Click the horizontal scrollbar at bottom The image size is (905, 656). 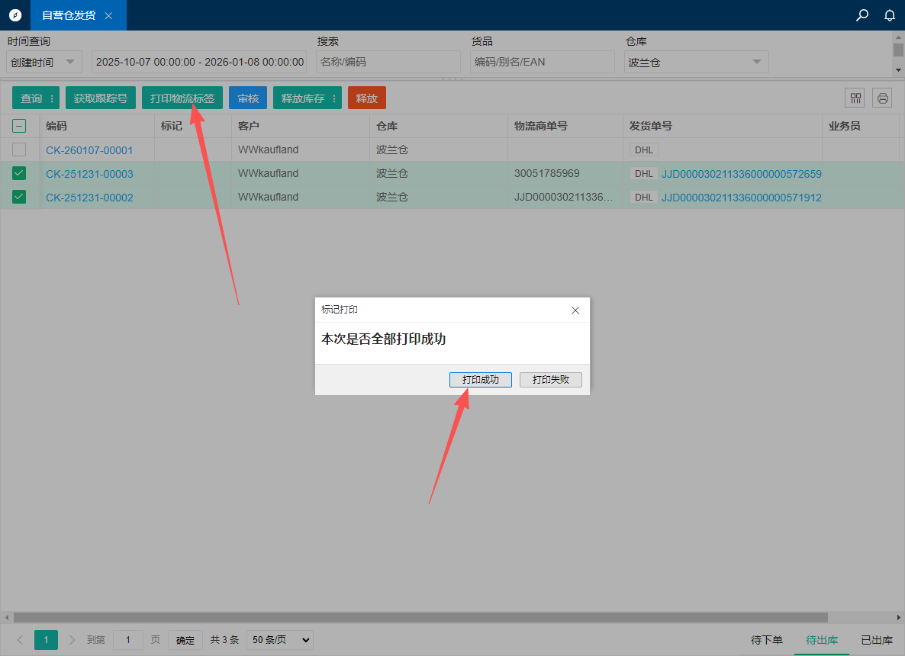420,617
